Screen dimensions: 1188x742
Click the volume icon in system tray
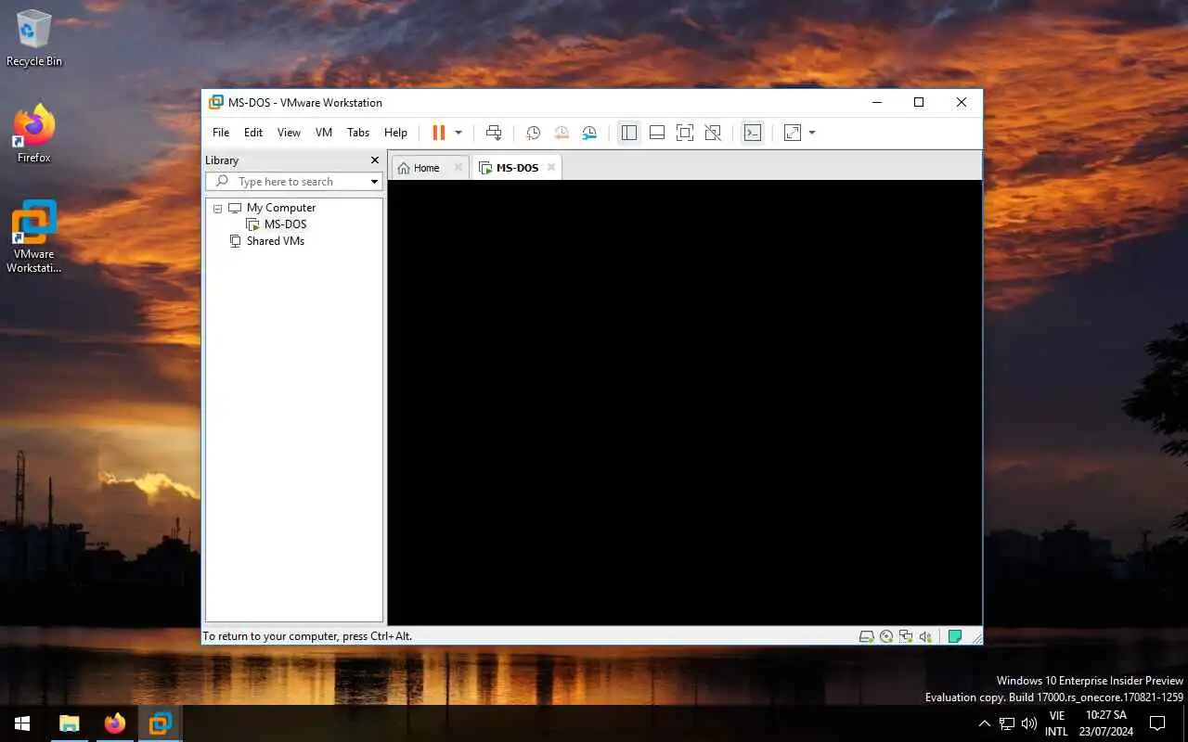tap(1029, 723)
